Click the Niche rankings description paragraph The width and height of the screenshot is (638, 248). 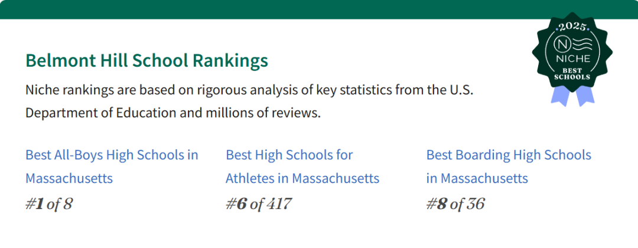[249, 101]
